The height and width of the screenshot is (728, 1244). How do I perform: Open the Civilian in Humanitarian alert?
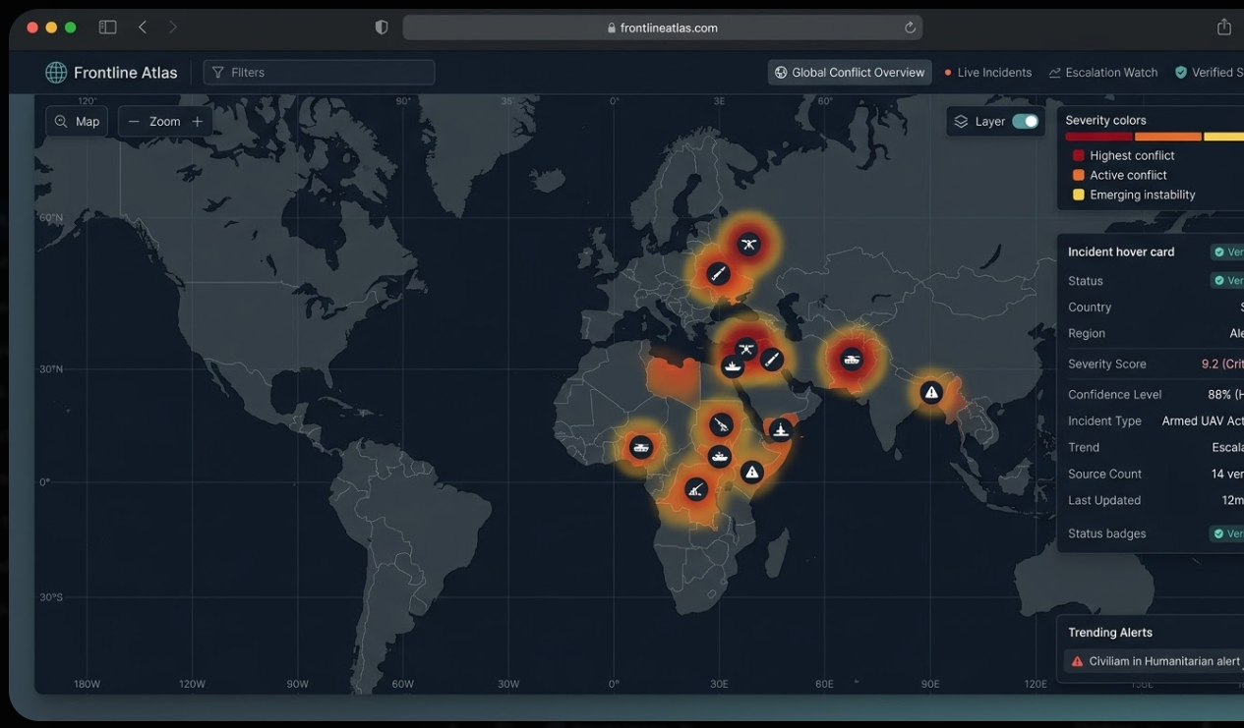(x=1155, y=661)
